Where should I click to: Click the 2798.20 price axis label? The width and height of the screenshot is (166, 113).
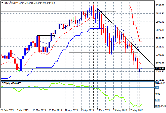160,55
